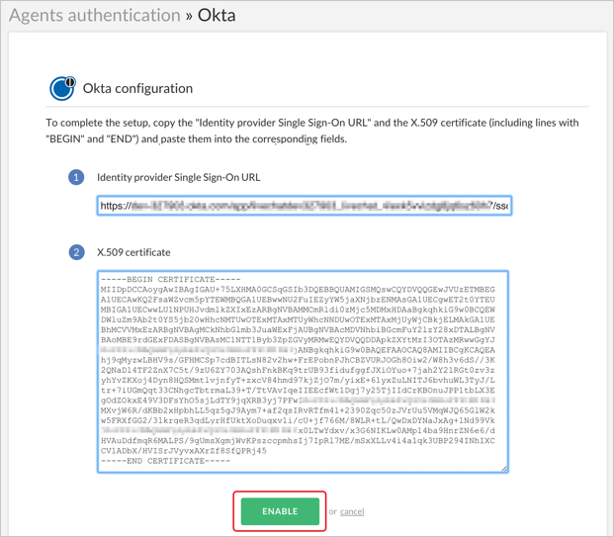Click the Okta configuration info icon
Viewport: 614px width, 537px height.
coord(62,87)
